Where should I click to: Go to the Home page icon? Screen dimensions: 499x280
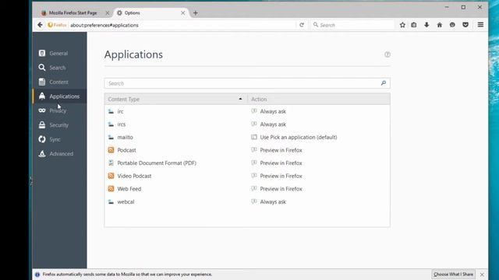coord(440,25)
